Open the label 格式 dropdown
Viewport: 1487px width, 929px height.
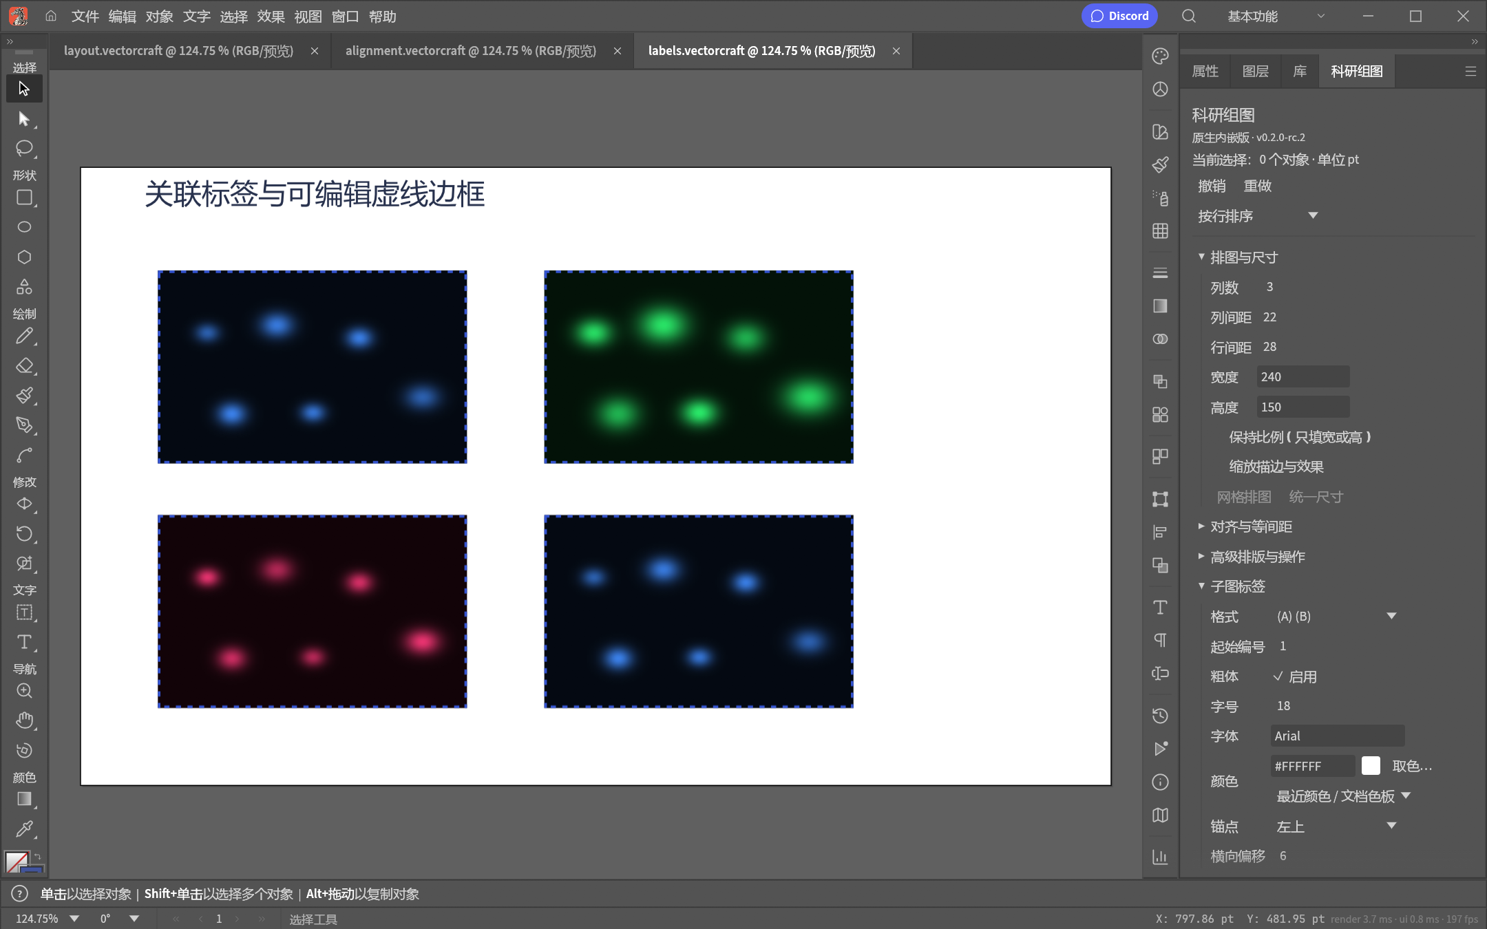pos(1336,617)
